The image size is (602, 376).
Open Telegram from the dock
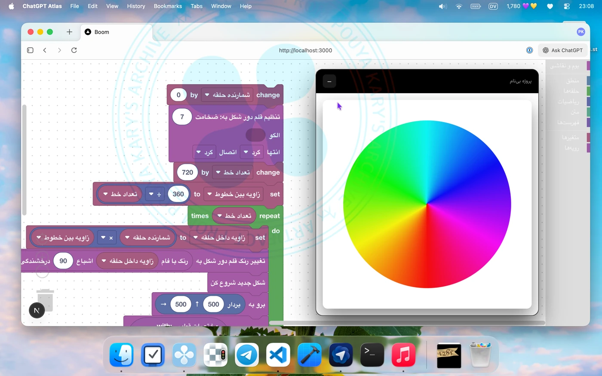247,355
